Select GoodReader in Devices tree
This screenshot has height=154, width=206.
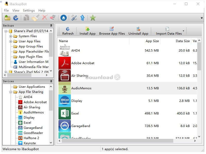pos(33,133)
